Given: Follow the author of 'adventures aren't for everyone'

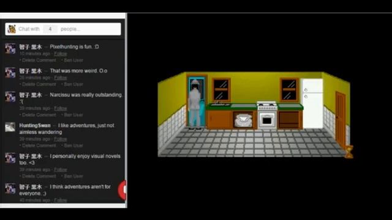Looking at the screenshot, I should pyautogui.click(x=61, y=200).
